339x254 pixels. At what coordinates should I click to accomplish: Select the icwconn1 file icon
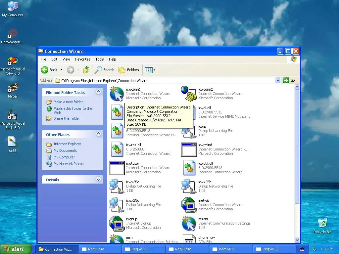[117, 94]
